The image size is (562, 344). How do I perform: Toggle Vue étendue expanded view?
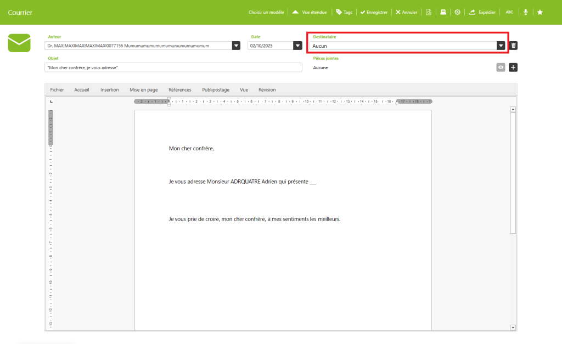coord(310,12)
